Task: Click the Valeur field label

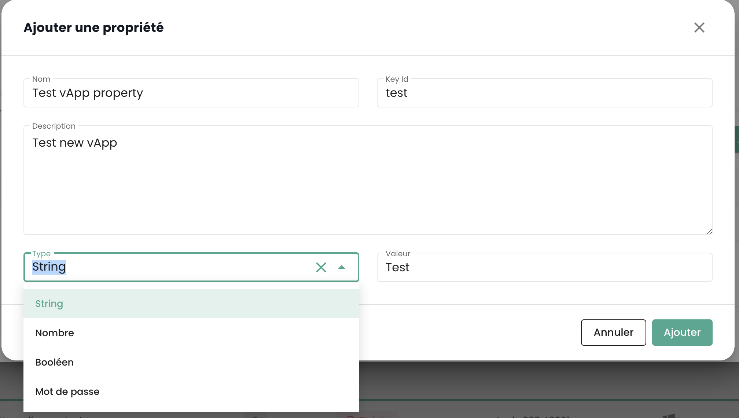Action: (x=398, y=254)
